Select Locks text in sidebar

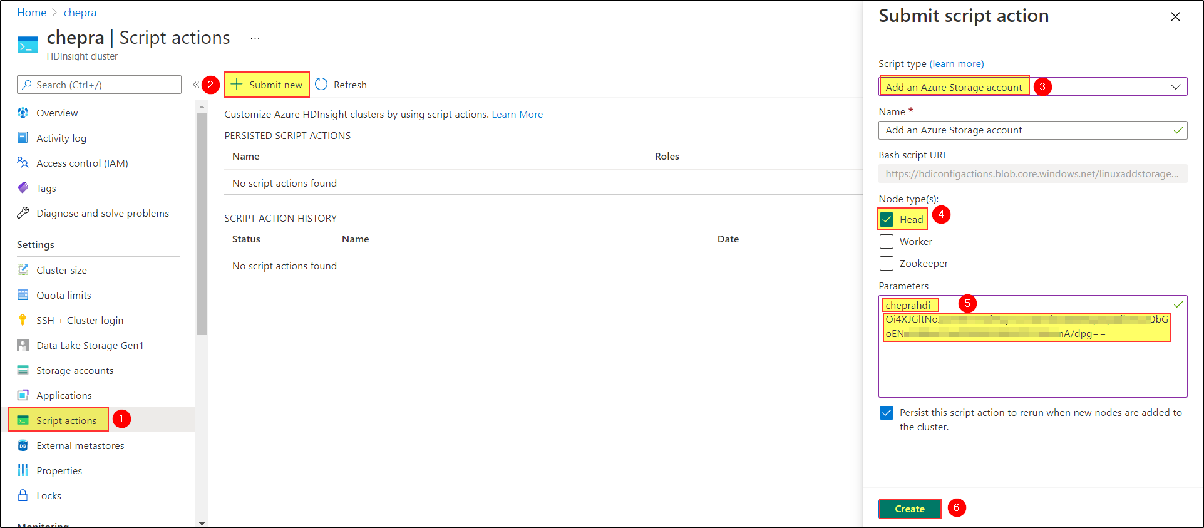49,495
